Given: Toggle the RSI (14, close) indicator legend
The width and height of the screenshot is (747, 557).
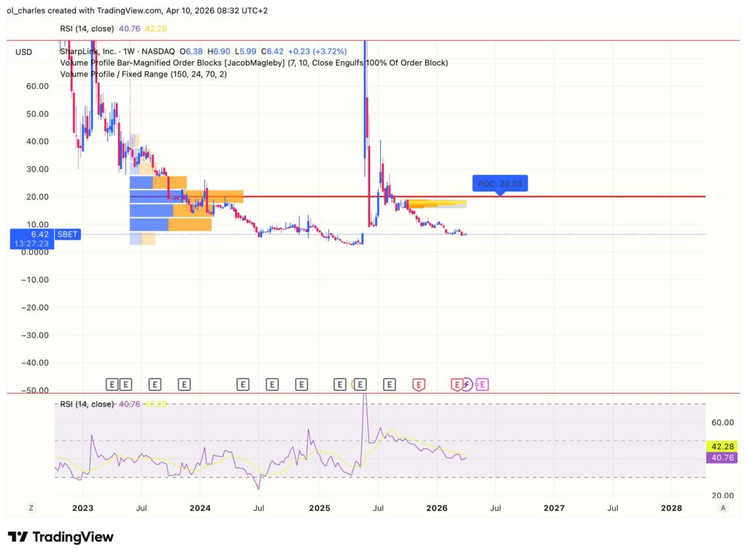Looking at the screenshot, I should [x=89, y=28].
